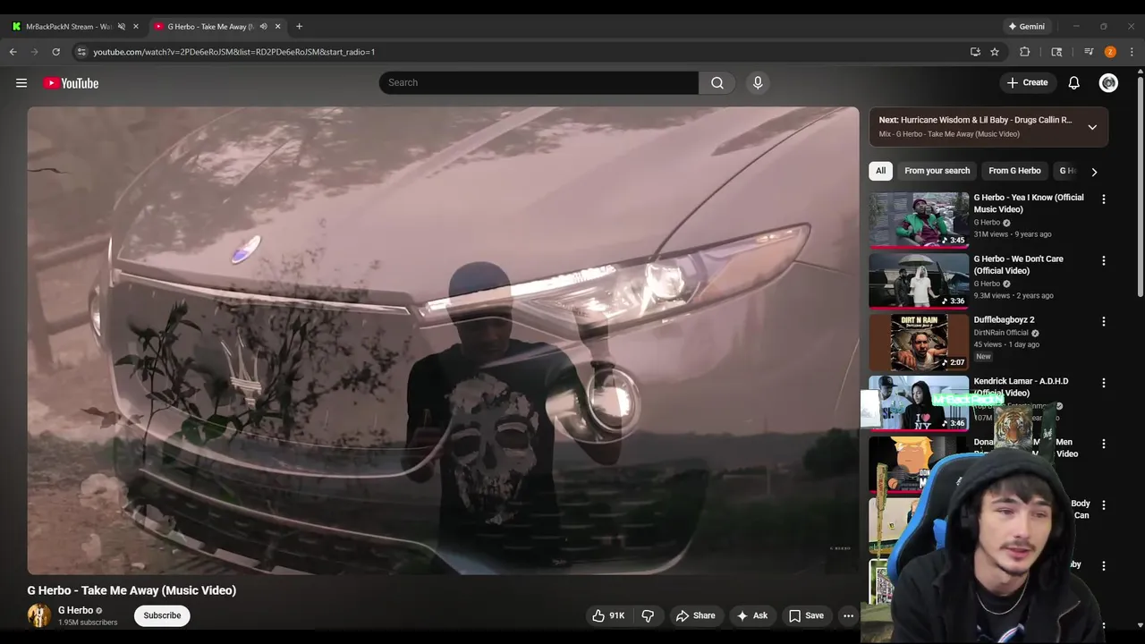Screen dimensions: 1145x644
Task: Switch to MrBackPackN Stream tab
Action: tap(68, 26)
